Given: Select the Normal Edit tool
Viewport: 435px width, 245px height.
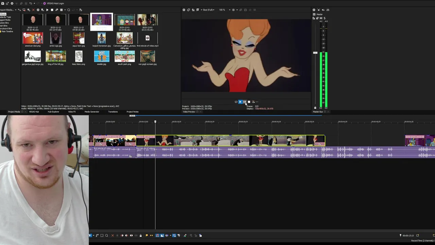Looking at the screenshot, I should tap(91, 235).
